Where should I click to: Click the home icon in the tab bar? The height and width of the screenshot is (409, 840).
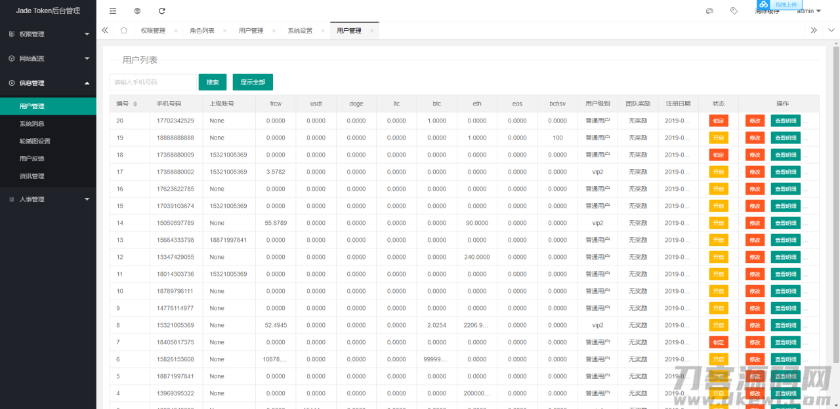[x=123, y=30]
